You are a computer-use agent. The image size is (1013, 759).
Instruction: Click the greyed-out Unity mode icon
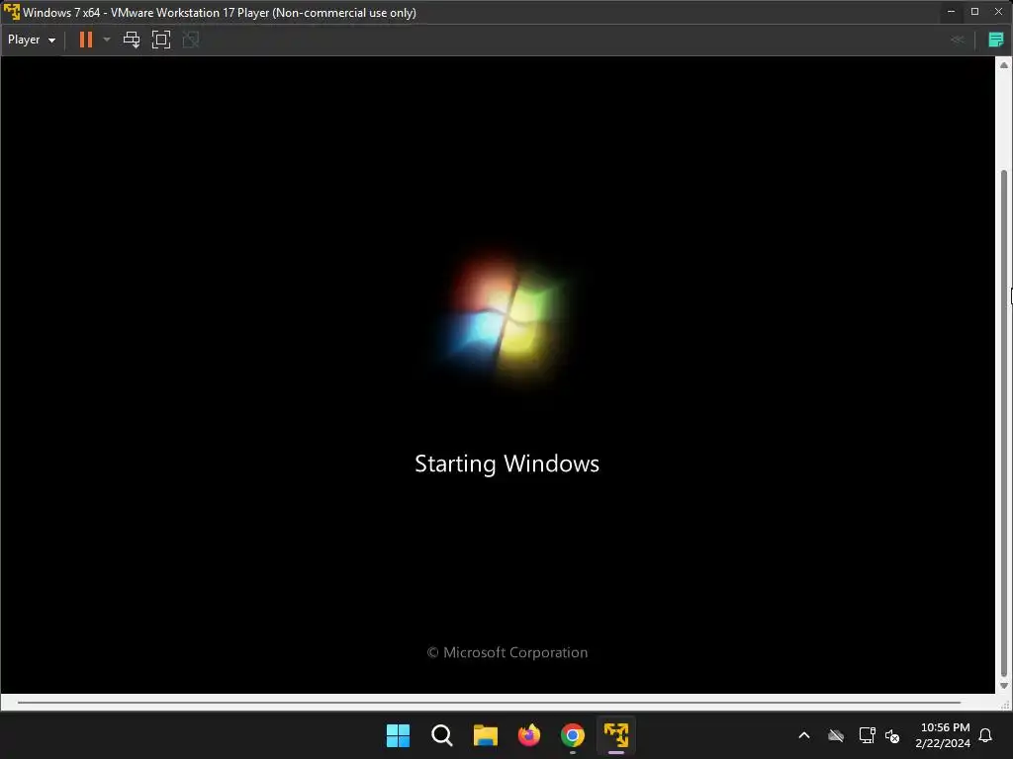(191, 40)
